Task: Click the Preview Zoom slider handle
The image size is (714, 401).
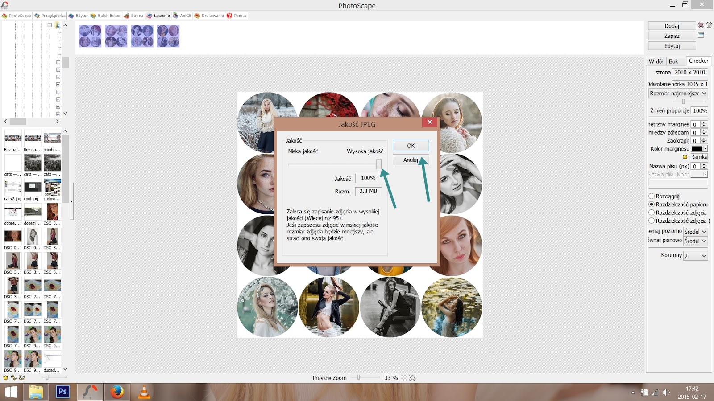Action: pyautogui.click(x=358, y=377)
